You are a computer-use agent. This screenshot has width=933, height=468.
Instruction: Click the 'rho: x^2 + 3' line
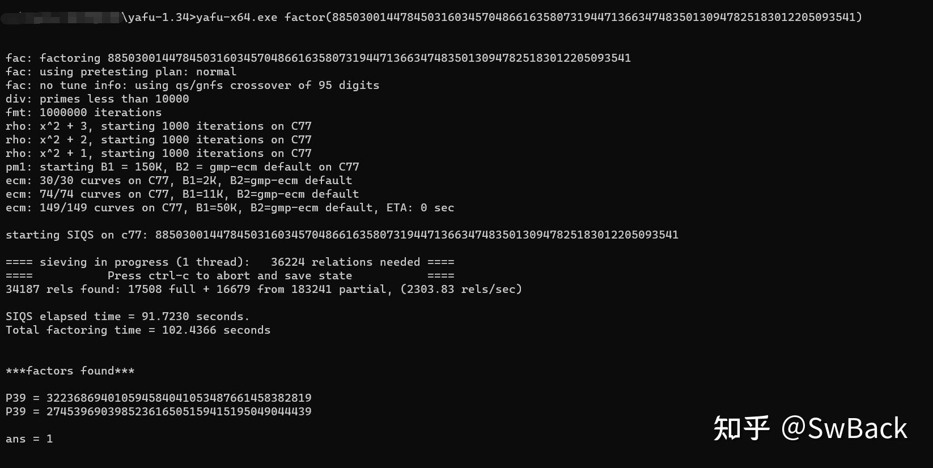point(159,126)
